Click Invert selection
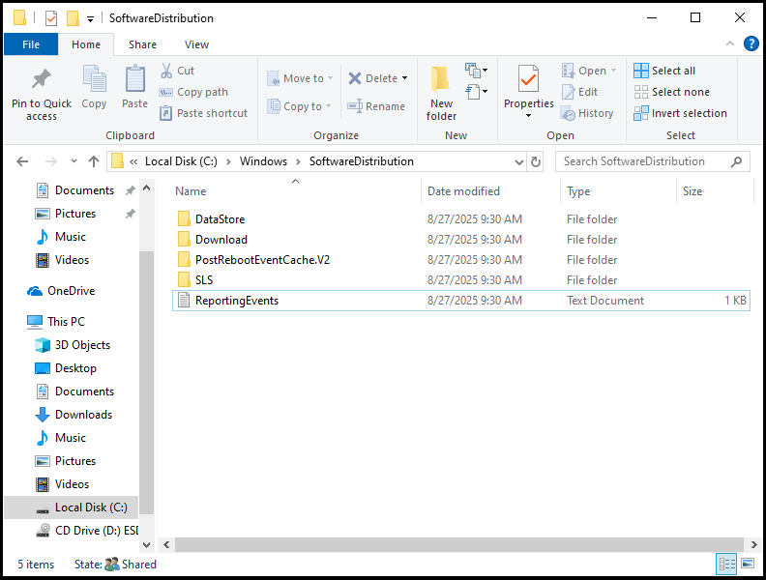The image size is (766, 580). pos(680,113)
